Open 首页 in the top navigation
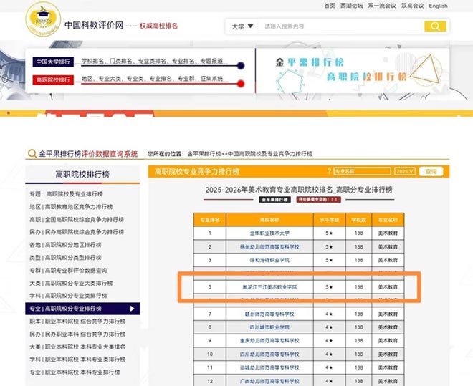This screenshot has width=473, height=386. click(329, 6)
